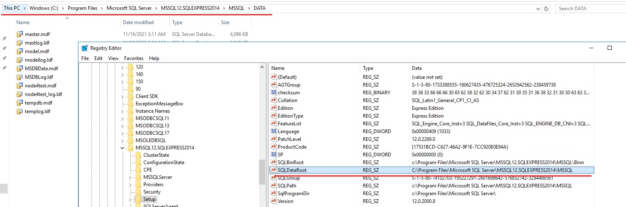Click the Version value icon
This screenshot has width=626, height=207.
pyautogui.click(x=274, y=201)
